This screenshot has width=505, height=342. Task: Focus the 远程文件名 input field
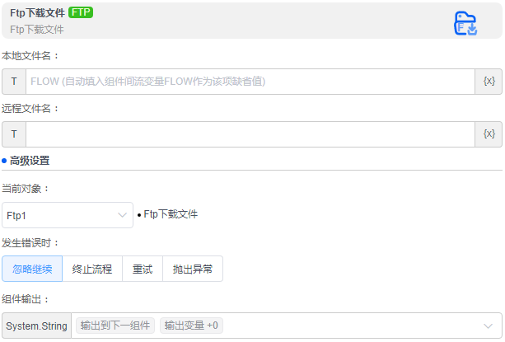pyautogui.click(x=250, y=134)
